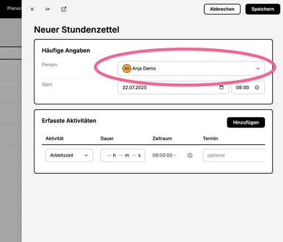Click the clock icon in Zeitraum column
This screenshot has width=283, height=242.
coord(190,155)
